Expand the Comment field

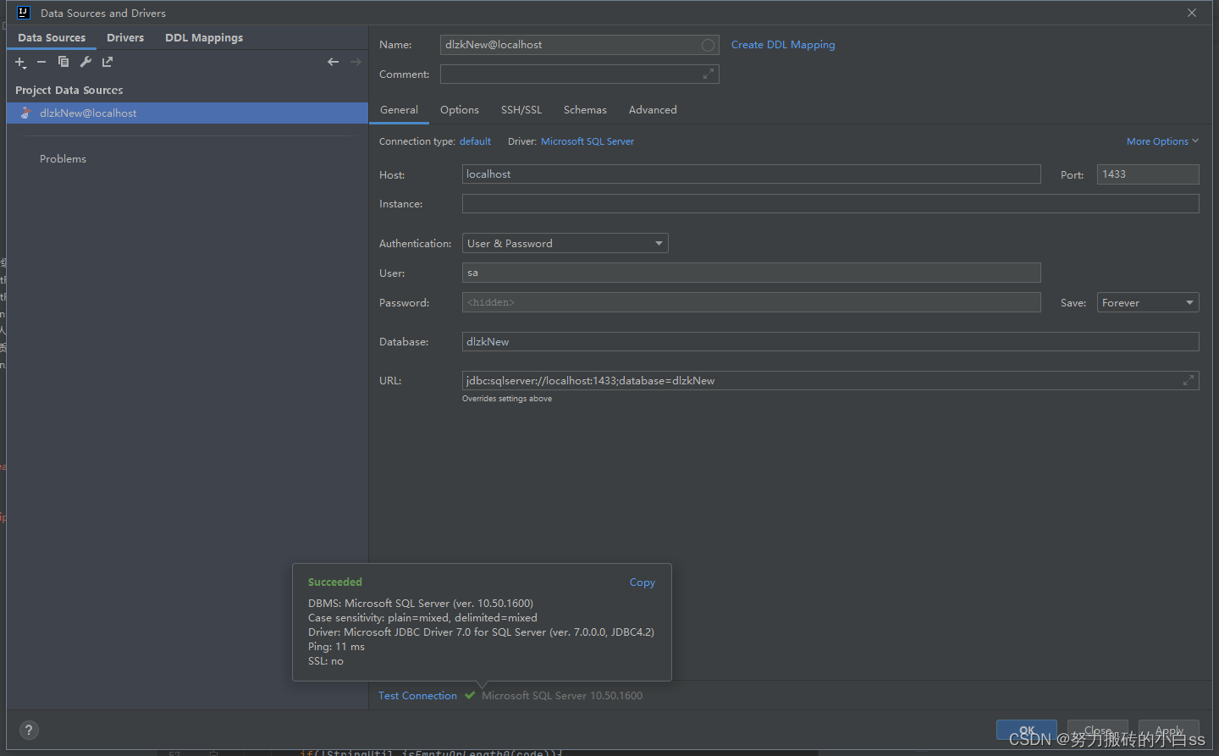click(708, 74)
